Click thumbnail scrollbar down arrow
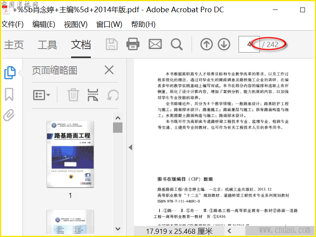 pos(118,229)
